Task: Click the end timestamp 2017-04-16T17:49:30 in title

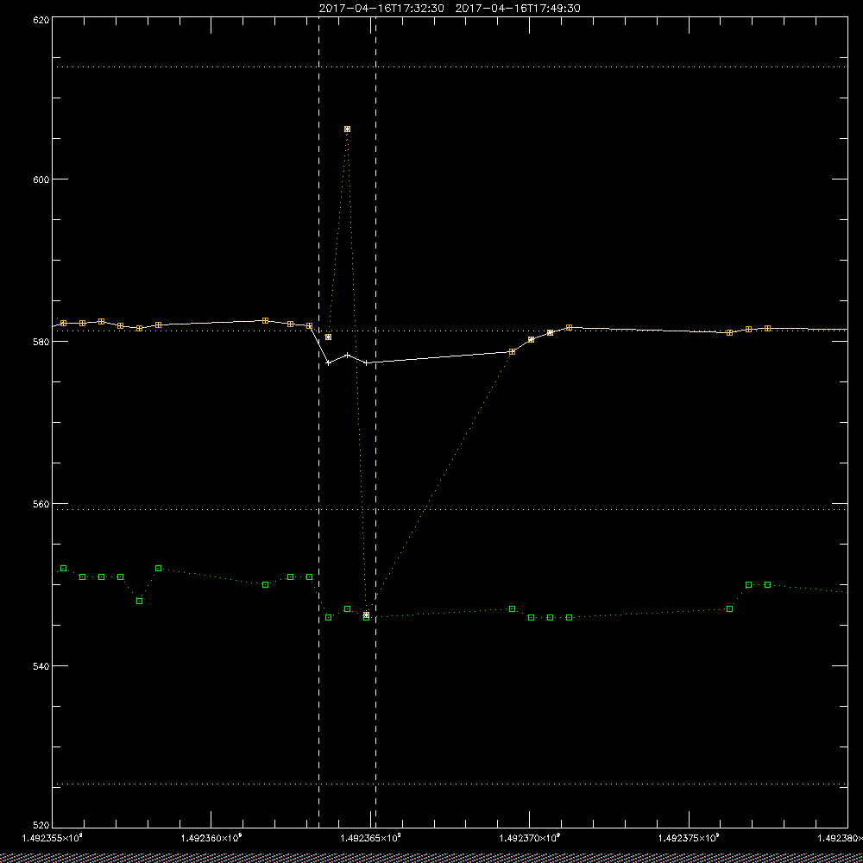Action: (518, 9)
